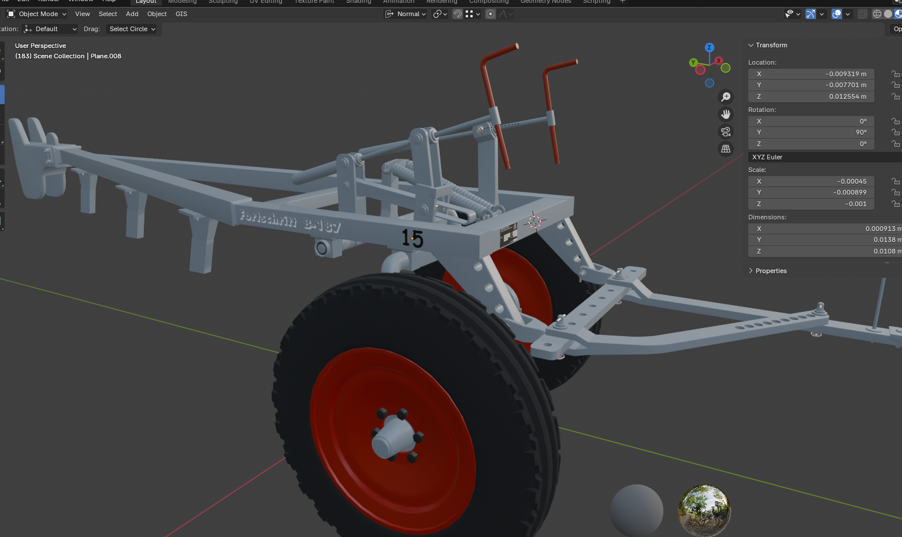Open the Select Circle drag dropdown
Viewport: 902px width, 537px height.
tap(132, 29)
